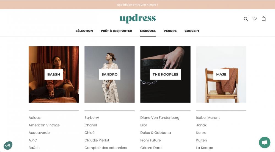Select the MARQUES tab
The width and height of the screenshot is (275, 152).
point(148,31)
